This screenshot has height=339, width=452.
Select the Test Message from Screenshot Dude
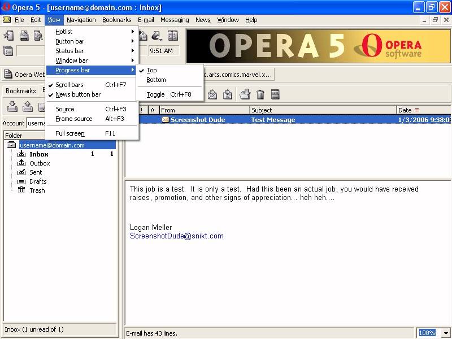click(295, 120)
